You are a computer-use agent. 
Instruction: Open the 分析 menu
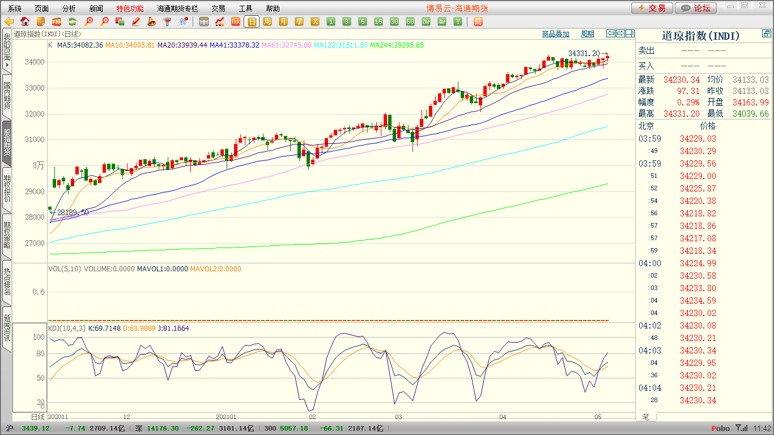pyautogui.click(x=69, y=8)
